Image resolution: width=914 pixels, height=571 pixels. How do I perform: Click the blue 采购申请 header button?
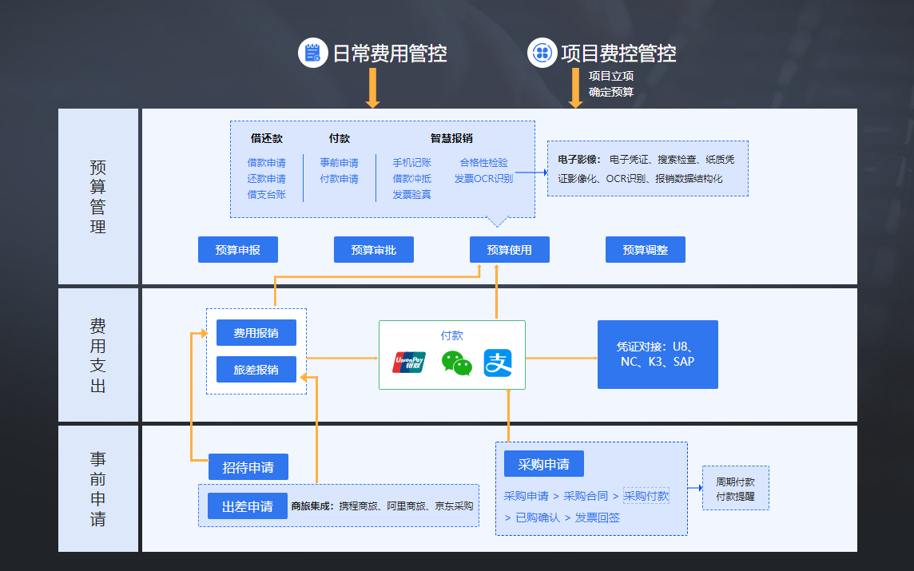pyautogui.click(x=543, y=464)
